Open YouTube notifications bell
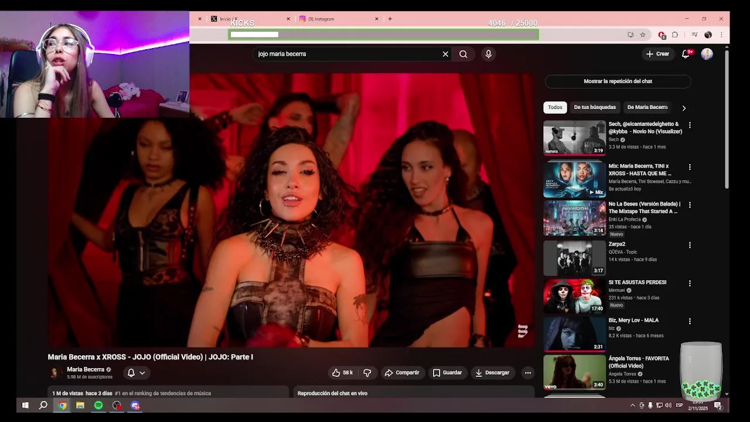The height and width of the screenshot is (422, 750). click(x=686, y=54)
